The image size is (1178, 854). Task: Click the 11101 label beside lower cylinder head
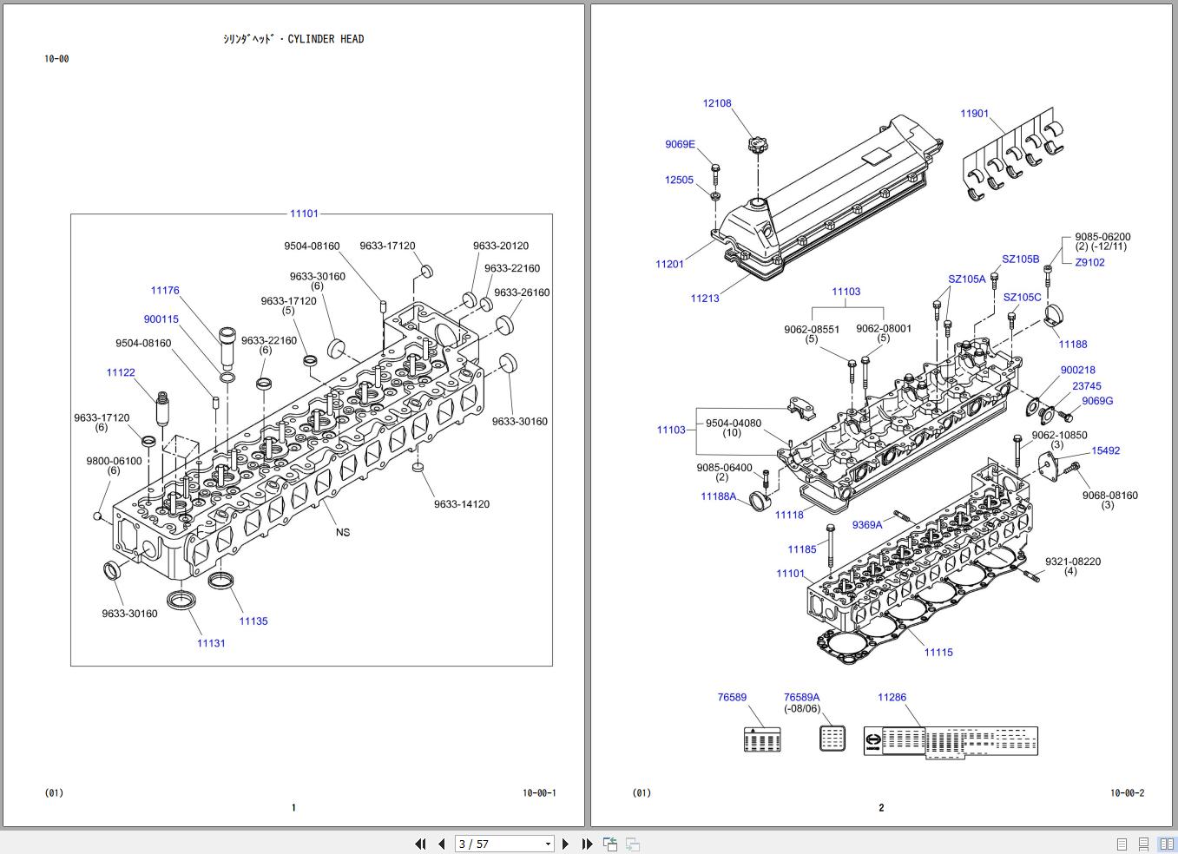[x=791, y=574]
